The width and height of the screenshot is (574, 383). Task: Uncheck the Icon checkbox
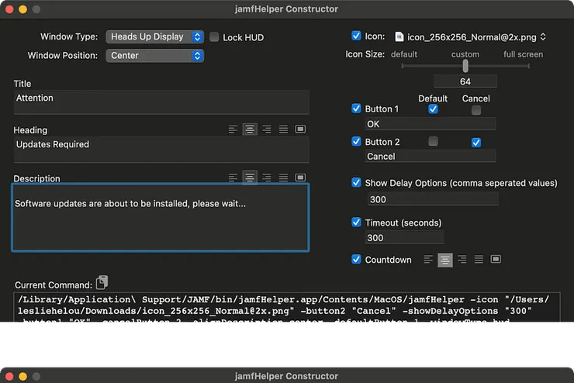point(356,36)
